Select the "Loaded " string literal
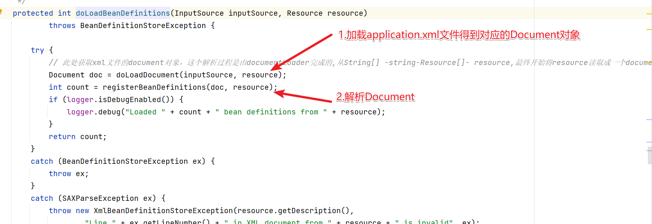 [145, 112]
